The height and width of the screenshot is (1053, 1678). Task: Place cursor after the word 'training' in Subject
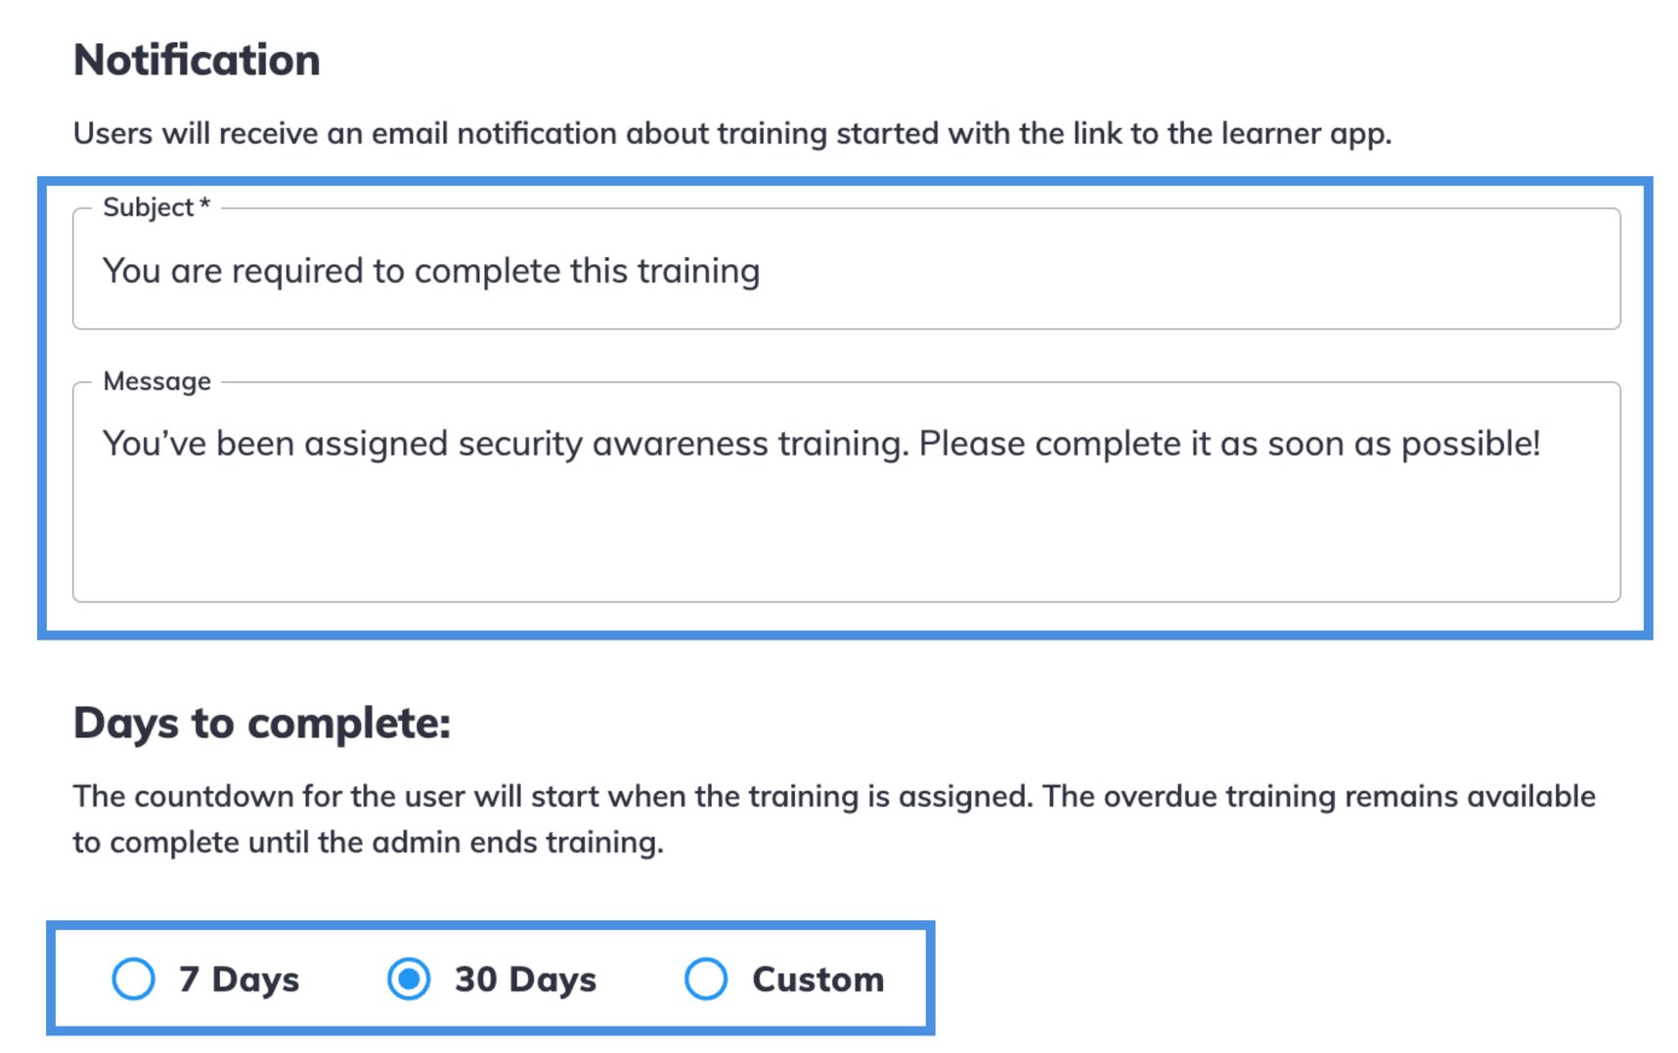[x=763, y=271]
